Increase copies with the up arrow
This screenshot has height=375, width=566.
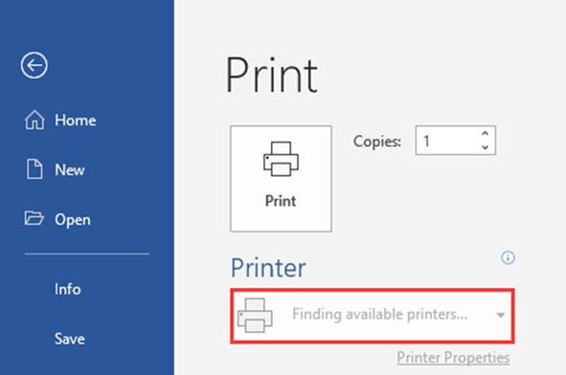point(485,133)
